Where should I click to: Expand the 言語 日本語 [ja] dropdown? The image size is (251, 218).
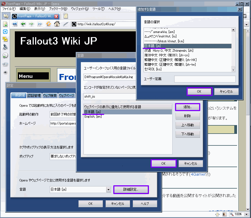108,189
